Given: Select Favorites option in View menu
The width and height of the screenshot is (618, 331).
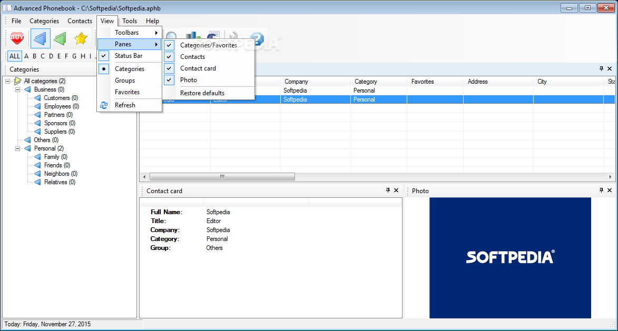Looking at the screenshot, I should (x=130, y=92).
